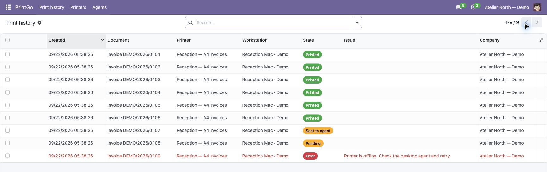The image size is (547, 172).
Task: Open the Invoice DEMO/2026/0106 record
Action: (x=134, y=118)
